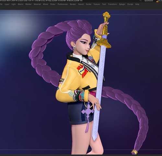Open the Movie menu
This screenshot has width=162, height=156.
45,4
